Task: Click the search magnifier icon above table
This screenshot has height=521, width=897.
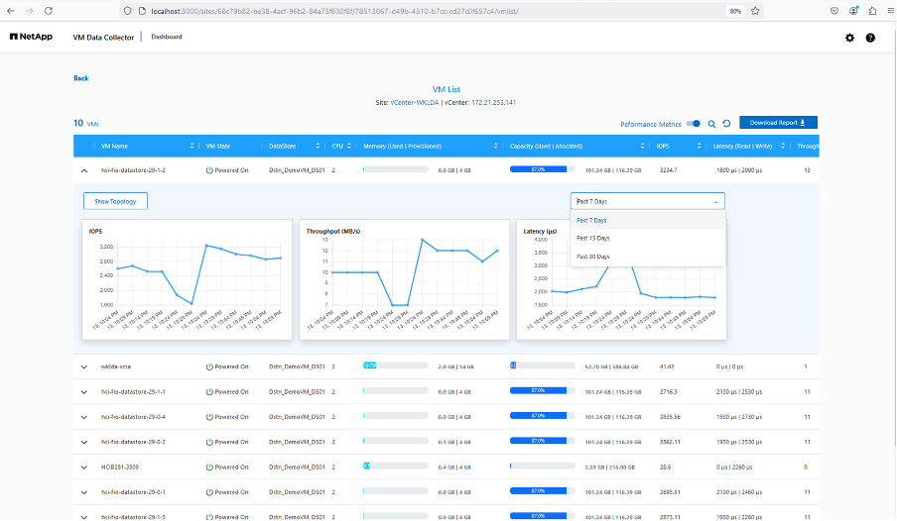Action: click(711, 124)
